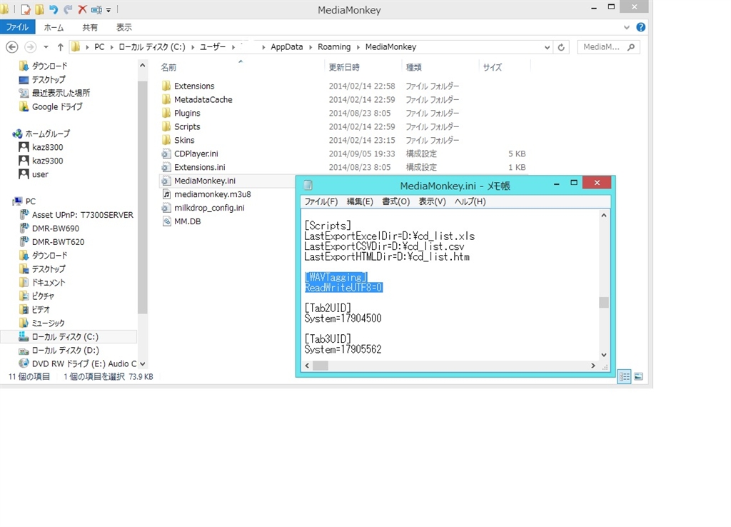
Task: Open Notepad 書式(O) menu
Action: point(395,201)
